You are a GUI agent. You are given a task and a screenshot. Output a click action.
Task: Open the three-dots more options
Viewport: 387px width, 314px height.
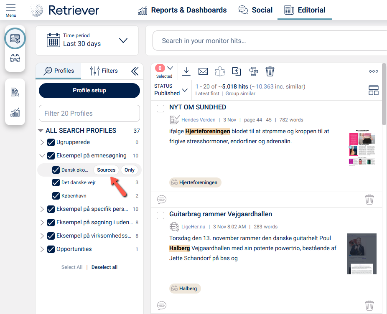[x=374, y=71]
